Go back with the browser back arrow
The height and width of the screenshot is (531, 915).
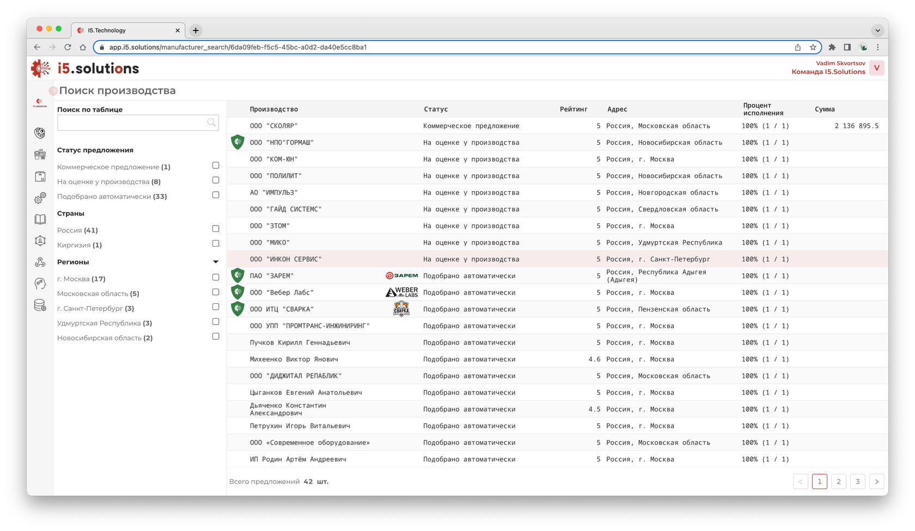click(x=37, y=47)
